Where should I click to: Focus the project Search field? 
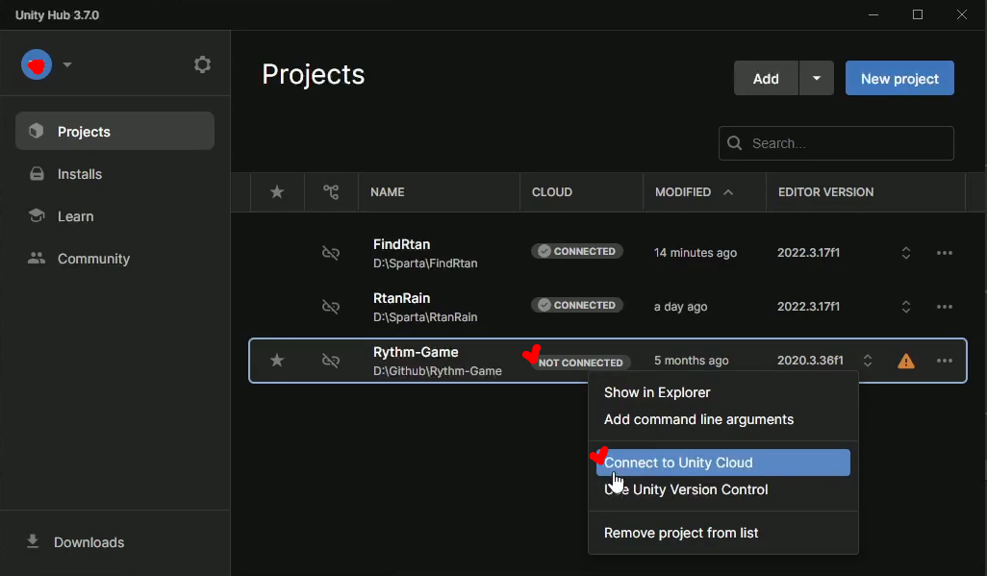point(836,143)
